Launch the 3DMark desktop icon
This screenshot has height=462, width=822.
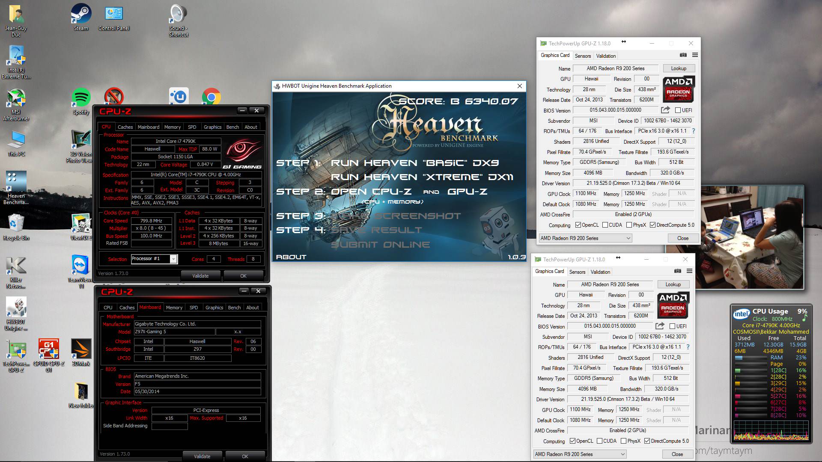point(81,353)
